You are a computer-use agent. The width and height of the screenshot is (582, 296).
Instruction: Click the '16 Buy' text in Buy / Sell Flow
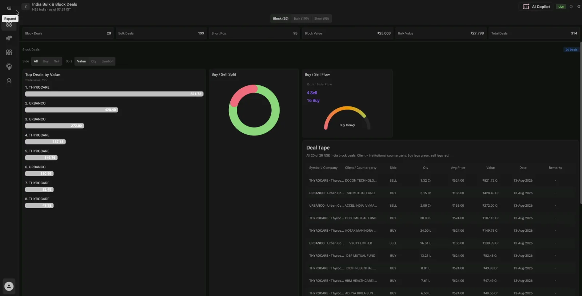[x=313, y=101]
